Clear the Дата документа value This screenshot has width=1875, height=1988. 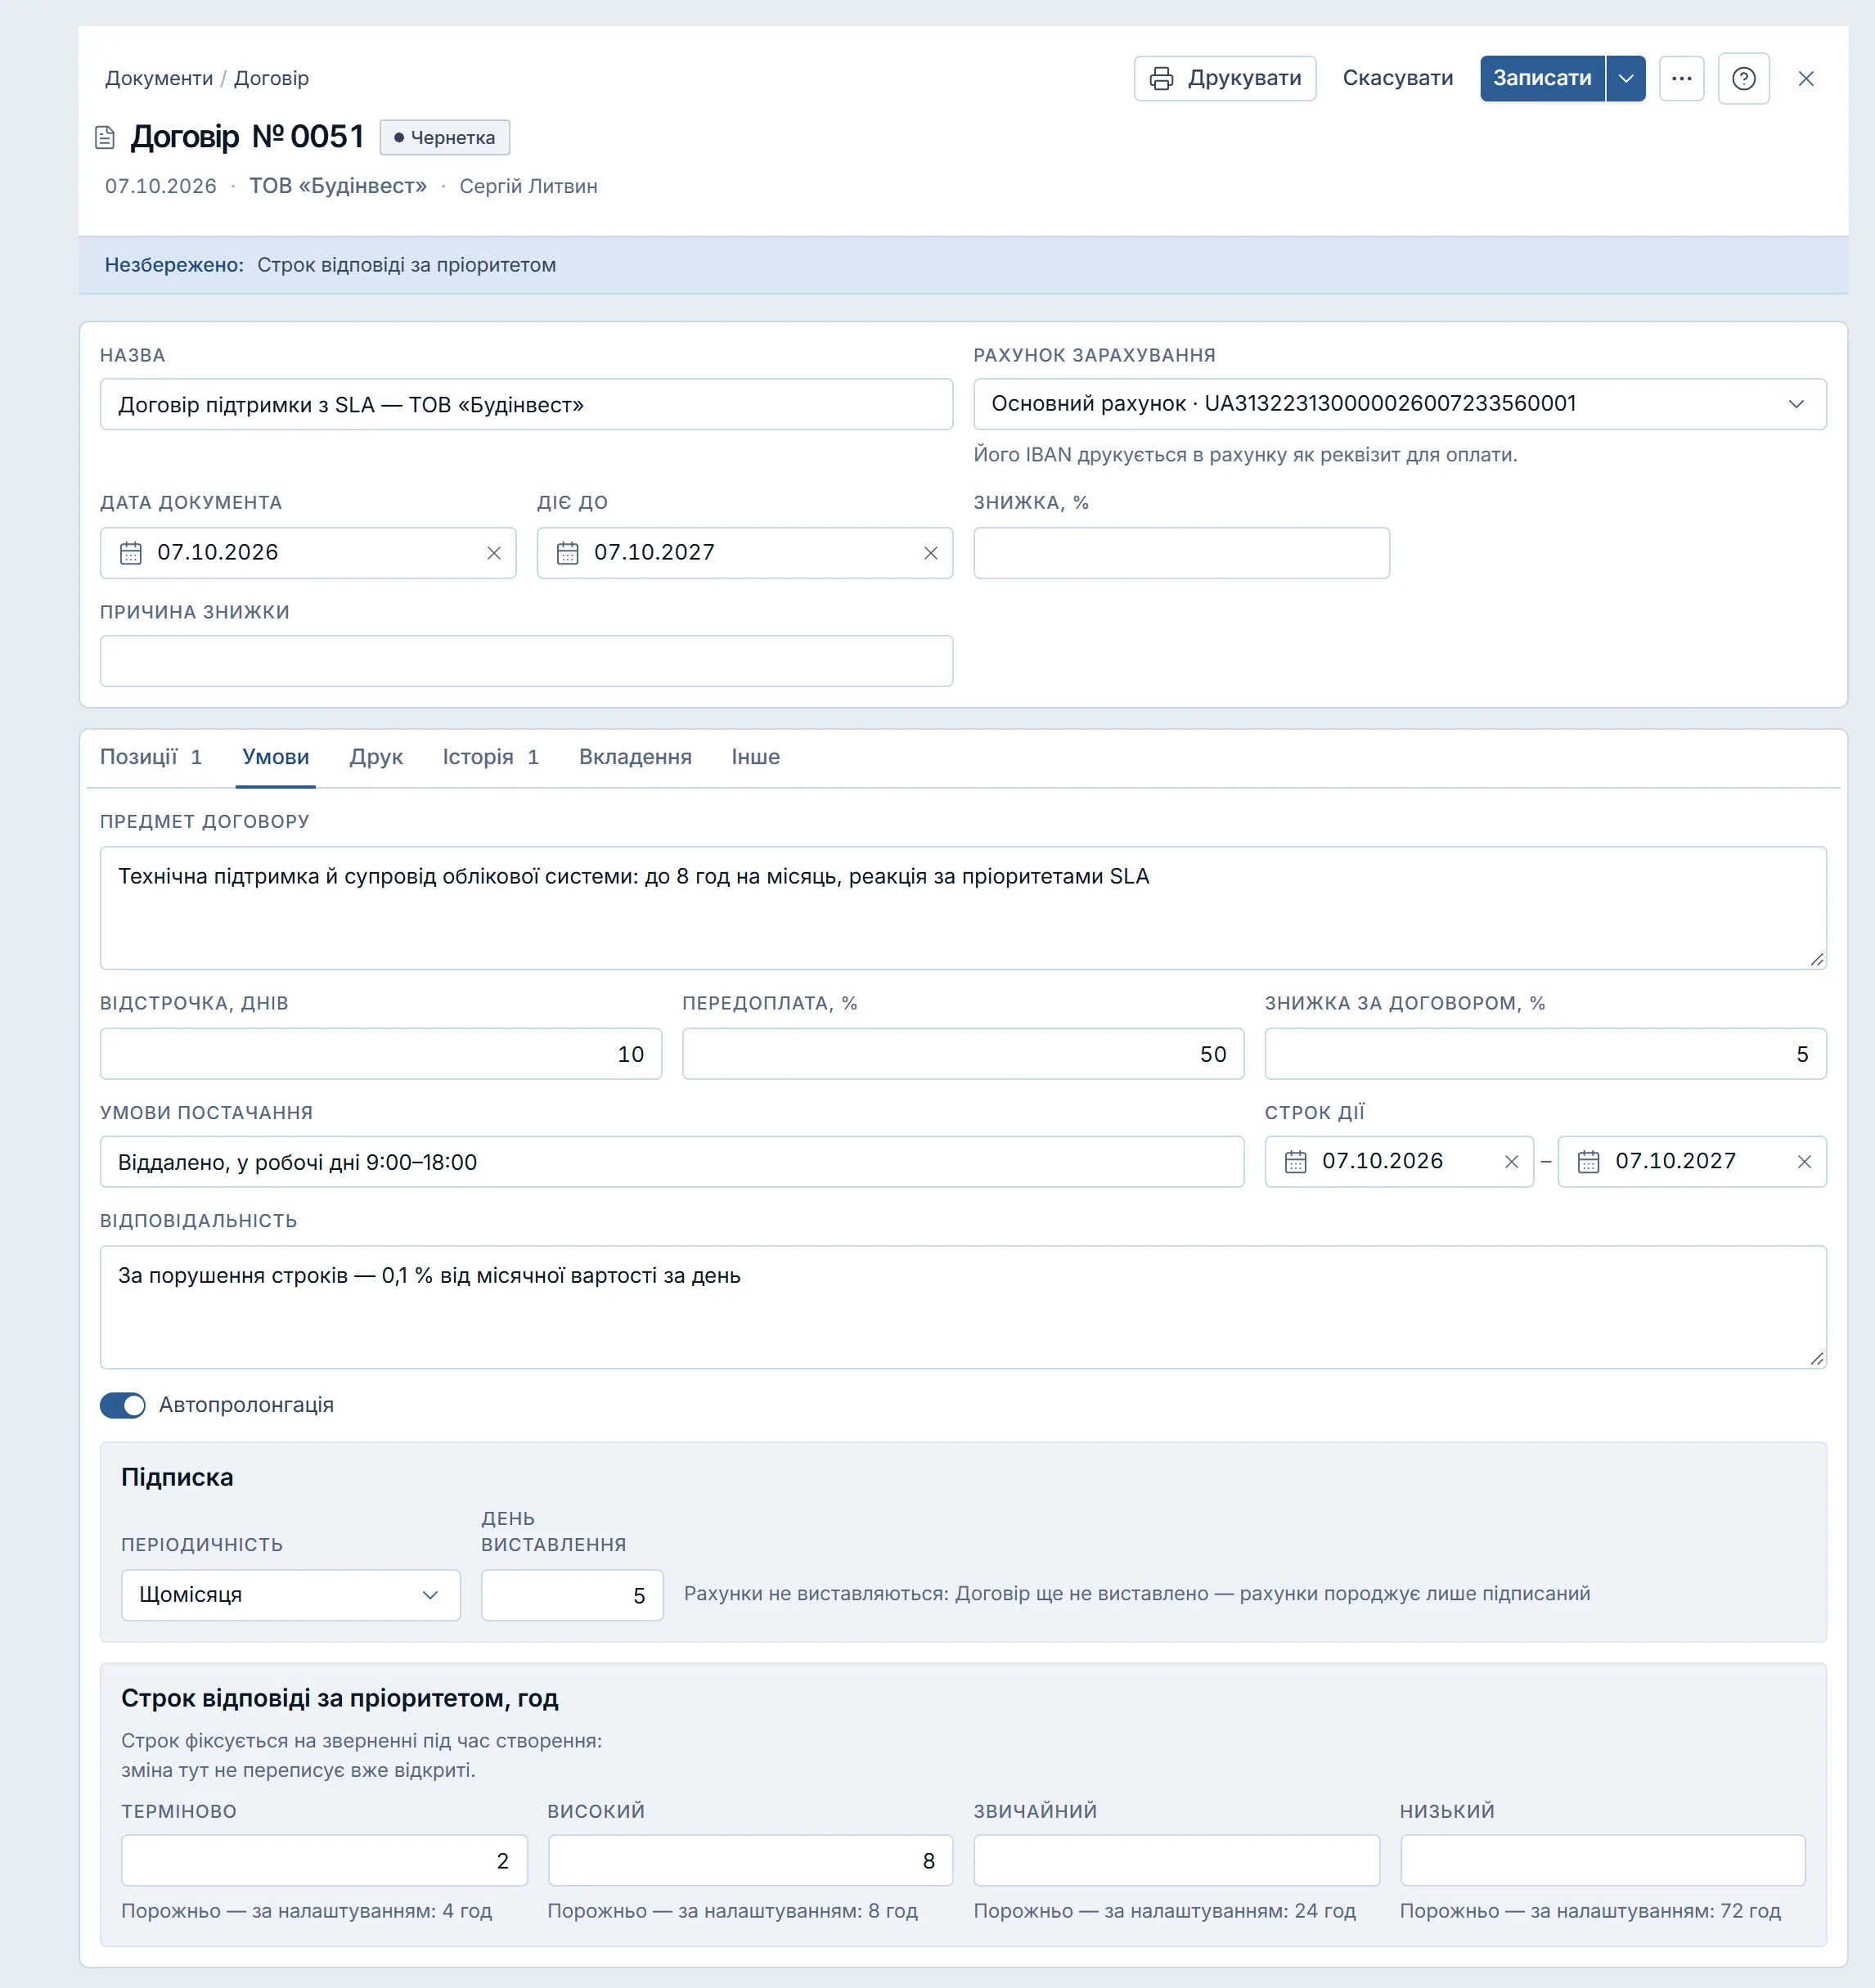point(494,553)
